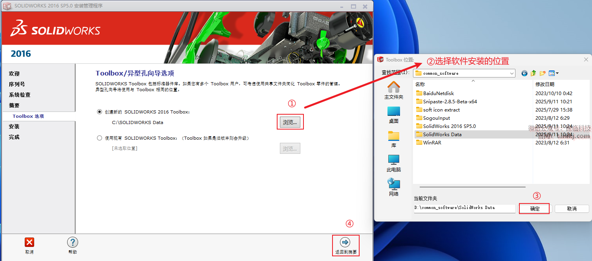Image resolution: width=592 pixels, height=261 pixels.
Task: Click the 返回到摘要 arrow icon
Action: [345, 242]
